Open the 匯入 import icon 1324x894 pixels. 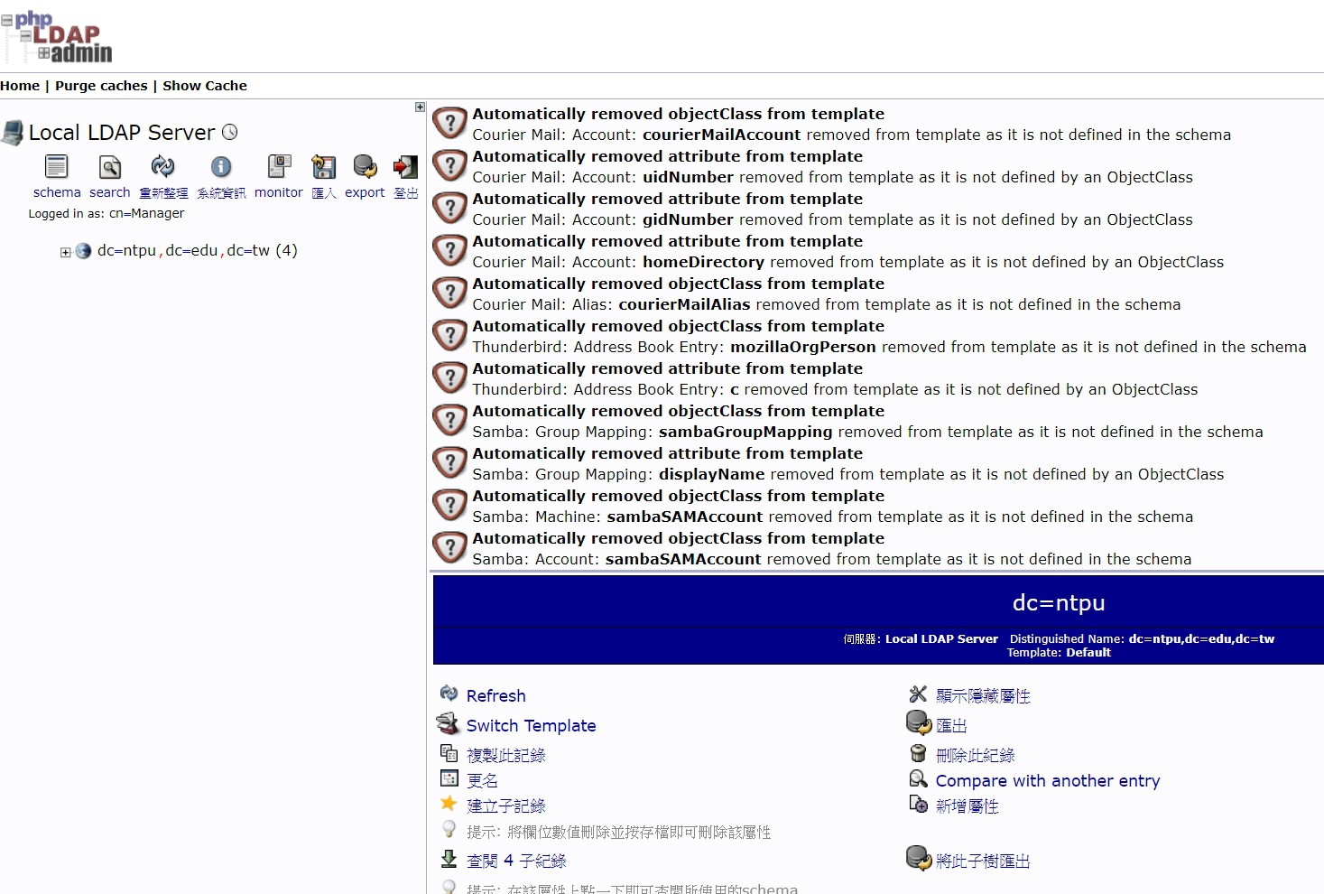[323, 167]
